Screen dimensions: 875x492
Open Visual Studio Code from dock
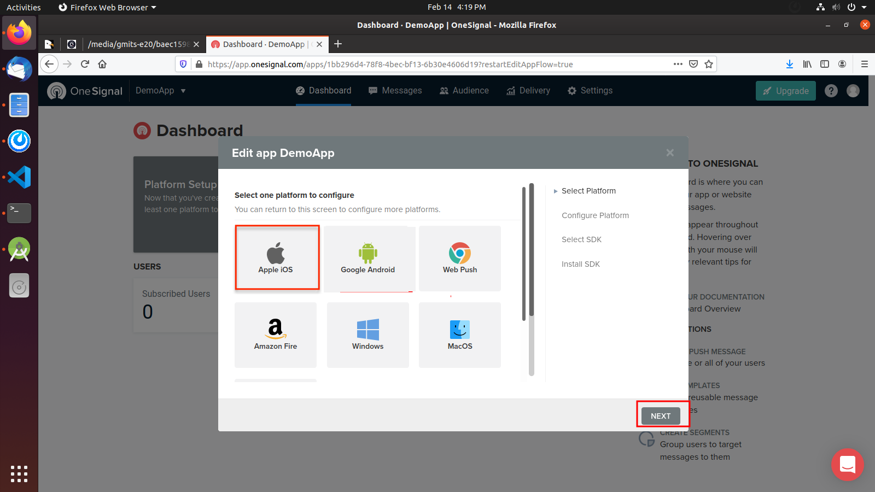pos(19,177)
